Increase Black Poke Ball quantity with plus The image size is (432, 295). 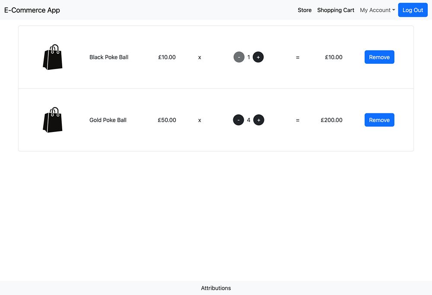point(258,57)
